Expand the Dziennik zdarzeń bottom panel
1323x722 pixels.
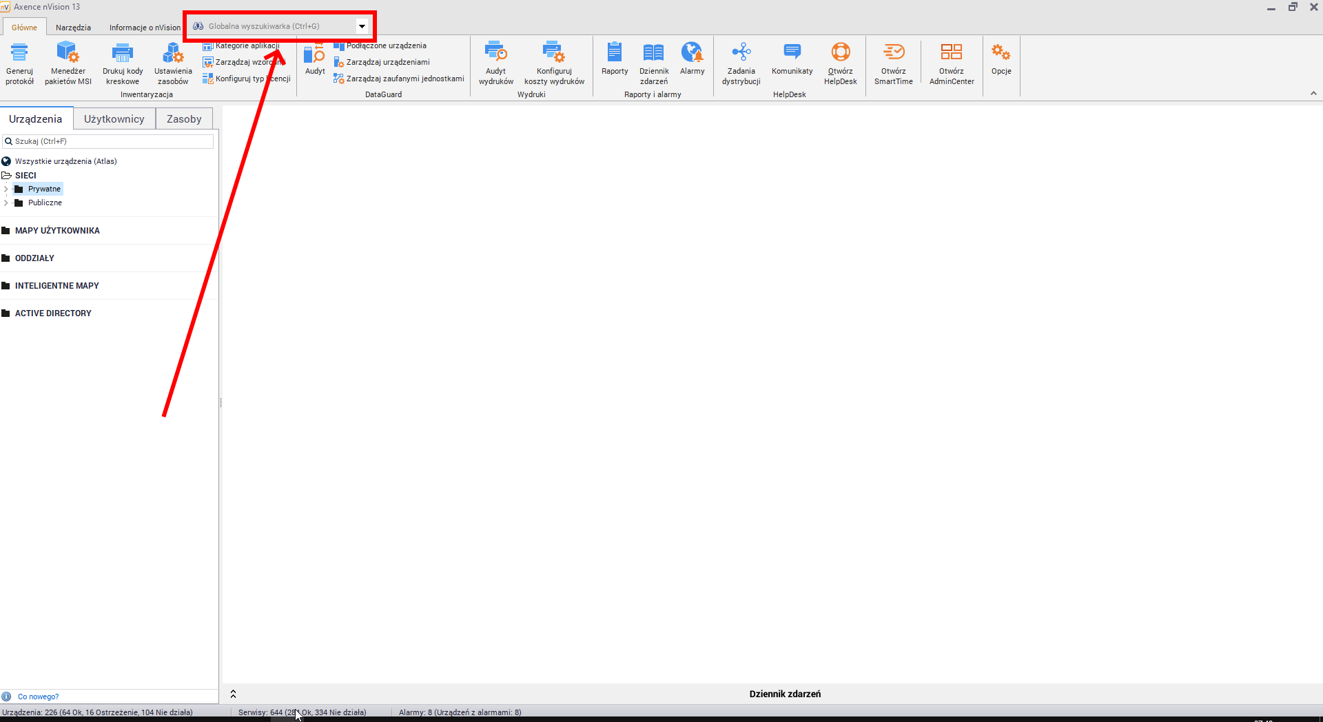pyautogui.click(x=233, y=694)
